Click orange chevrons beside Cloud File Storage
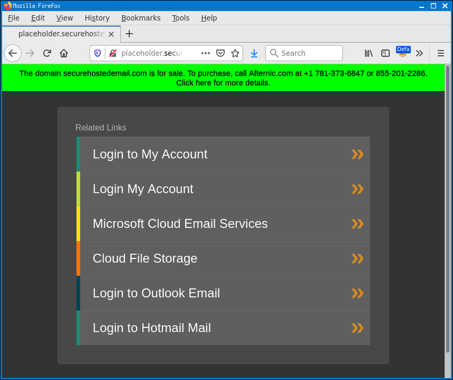The image size is (453, 380). pyautogui.click(x=357, y=258)
